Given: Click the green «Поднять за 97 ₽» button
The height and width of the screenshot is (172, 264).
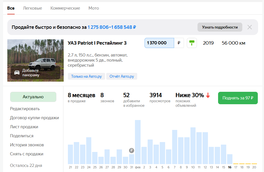Looking at the screenshot, I should 238,98.
